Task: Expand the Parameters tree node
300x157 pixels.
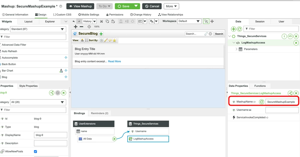Action: [x=236, y=49]
